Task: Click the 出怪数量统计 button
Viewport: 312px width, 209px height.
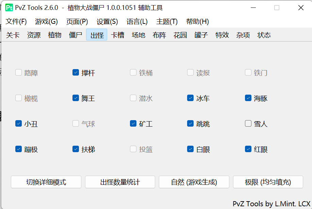Action: pyautogui.click(x=120, y=182)
